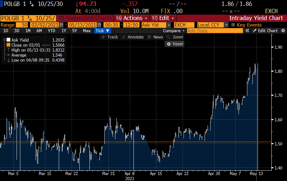Open chart settings gear icon

click(x=283, y=31)
